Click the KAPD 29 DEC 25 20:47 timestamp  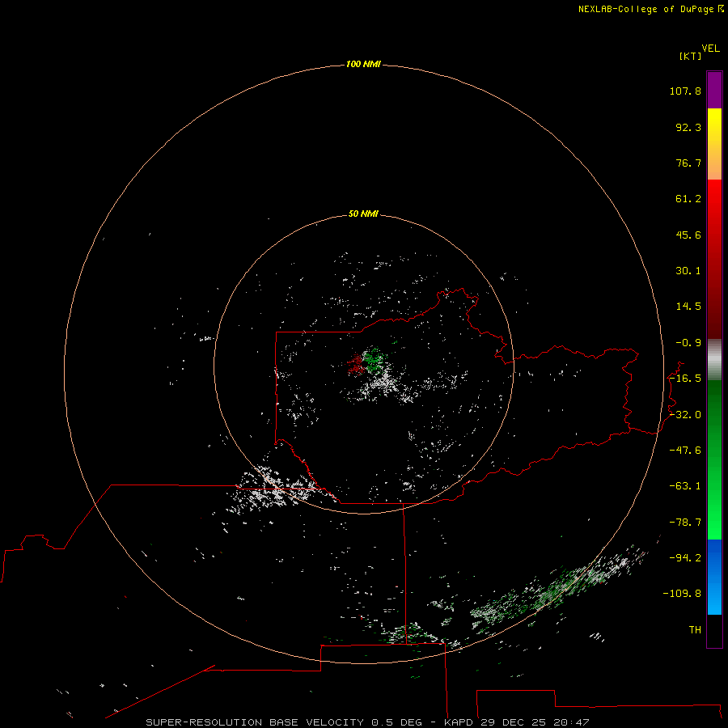[x=517, y=722]
